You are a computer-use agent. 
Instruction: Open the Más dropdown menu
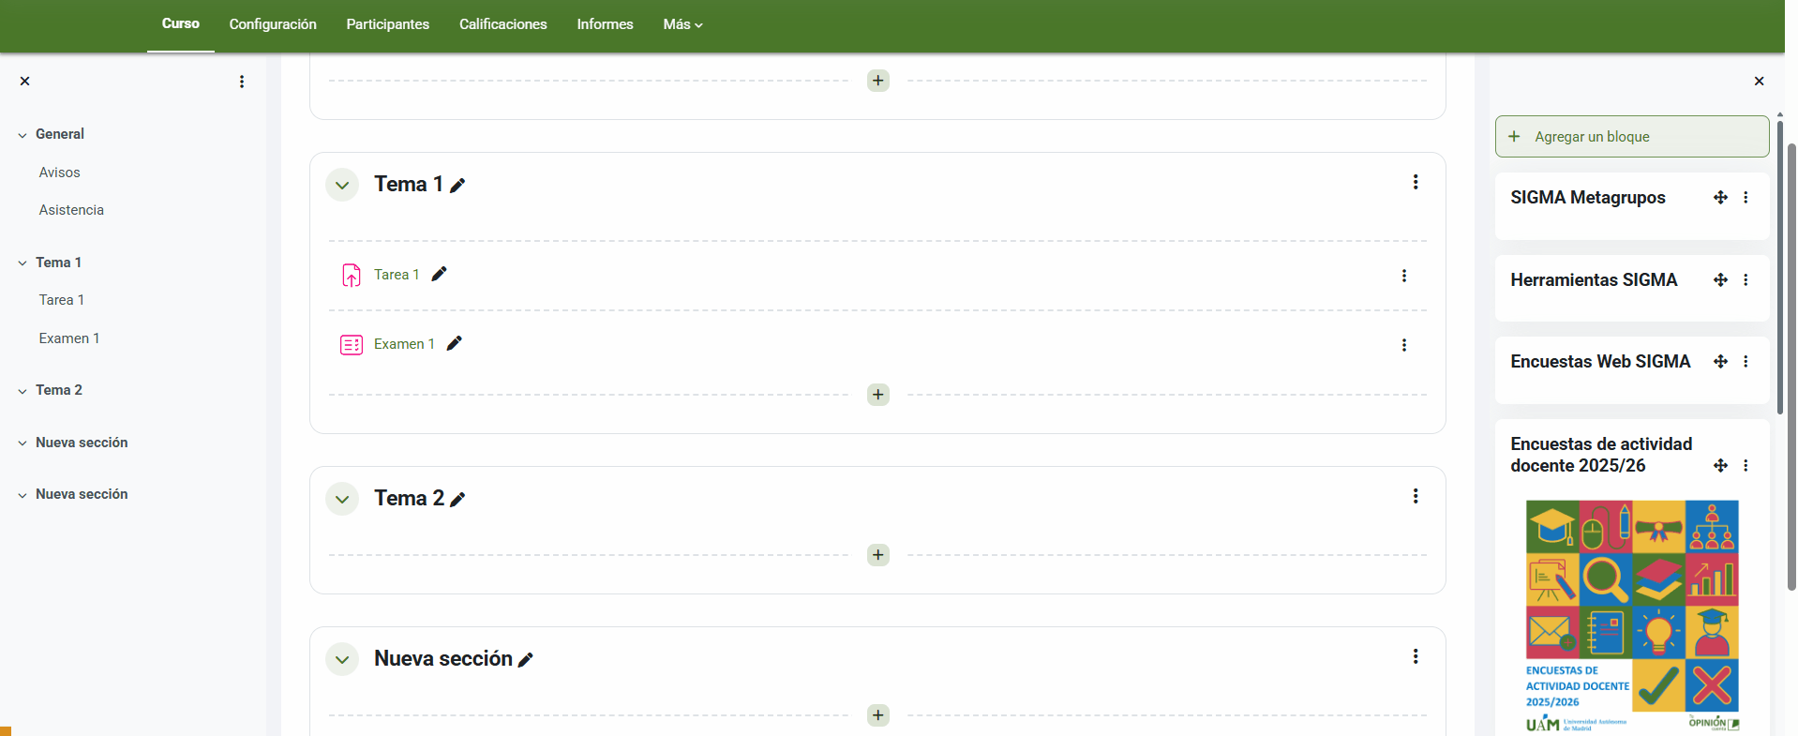(x=682, y=24)
